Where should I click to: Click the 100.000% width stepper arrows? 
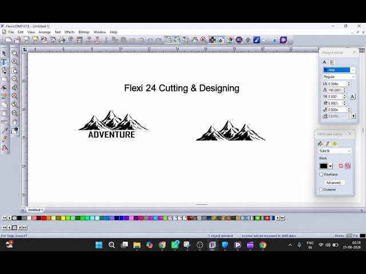(344, 90)
